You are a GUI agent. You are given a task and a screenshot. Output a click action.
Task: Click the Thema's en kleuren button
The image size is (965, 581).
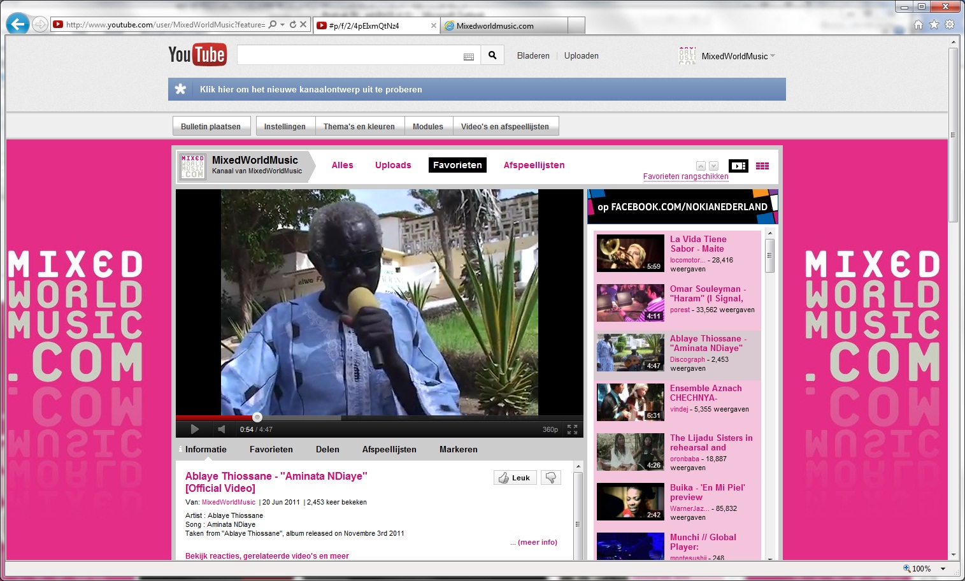pyautogui.click(x=359, y=126)
